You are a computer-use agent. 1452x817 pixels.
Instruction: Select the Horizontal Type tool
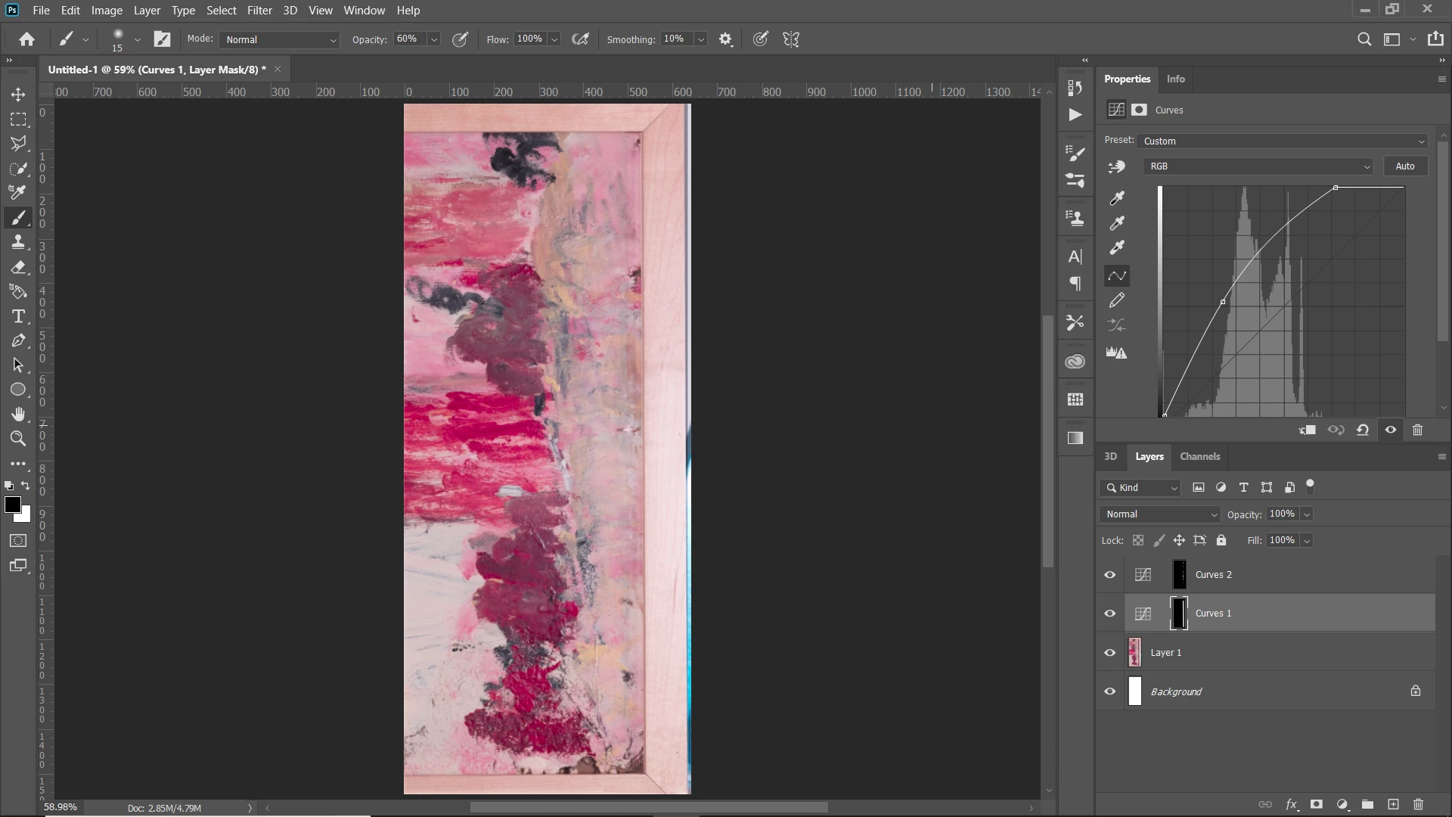tap(18, 316)
